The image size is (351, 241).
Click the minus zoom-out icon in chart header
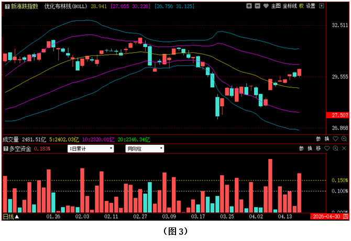[x=257, y=6]
